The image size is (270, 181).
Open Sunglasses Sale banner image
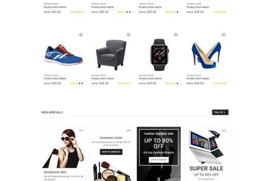pyautogui.click(x=63, y=149)
